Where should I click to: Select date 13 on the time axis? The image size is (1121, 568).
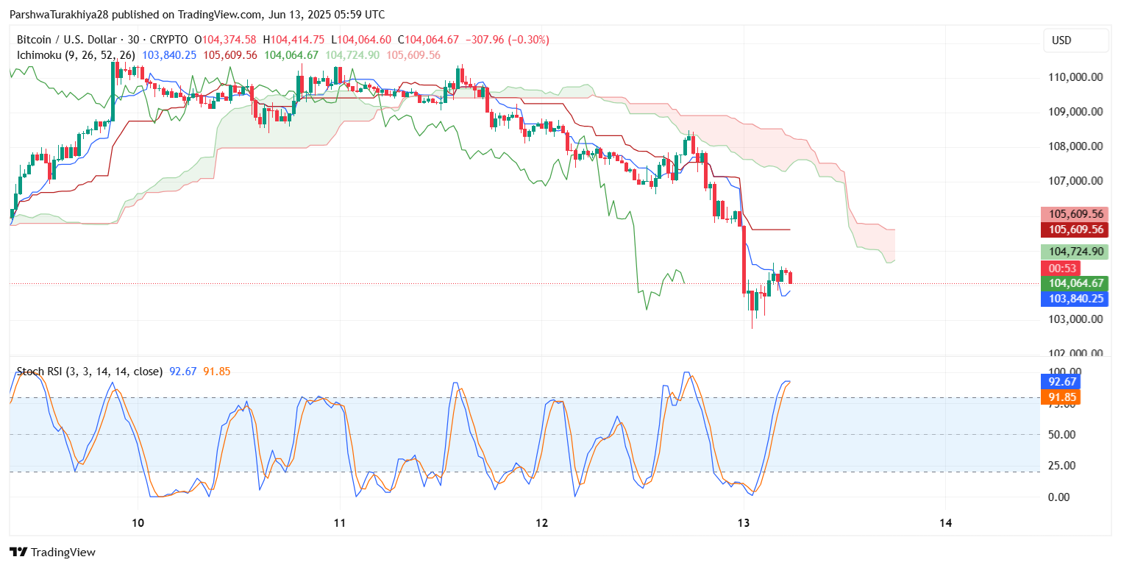coord(744,523)
